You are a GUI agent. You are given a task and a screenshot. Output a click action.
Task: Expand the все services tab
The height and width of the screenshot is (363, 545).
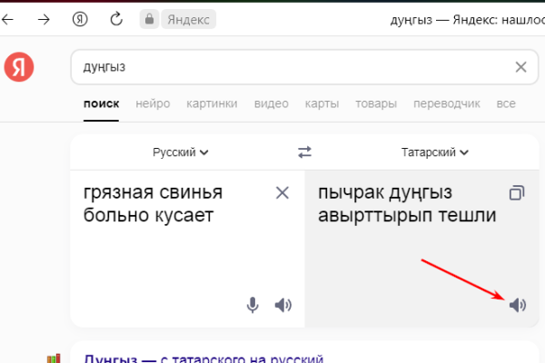coord(506,103)
